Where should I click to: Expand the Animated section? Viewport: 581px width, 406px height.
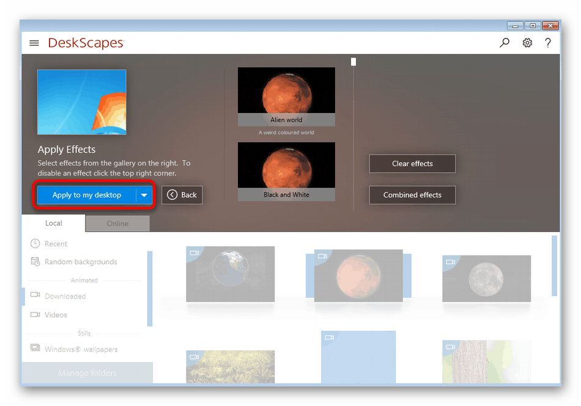(84, 280)
